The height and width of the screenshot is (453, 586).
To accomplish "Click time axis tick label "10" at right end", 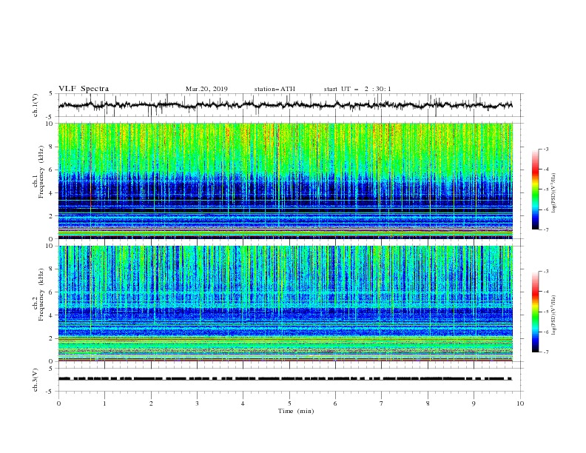I will point(520,403).
